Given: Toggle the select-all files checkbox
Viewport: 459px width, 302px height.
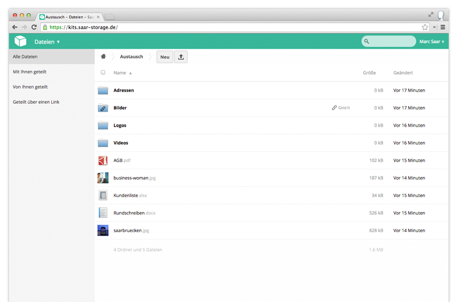Looking at the screenshot, I should click(x=103, y=73).
